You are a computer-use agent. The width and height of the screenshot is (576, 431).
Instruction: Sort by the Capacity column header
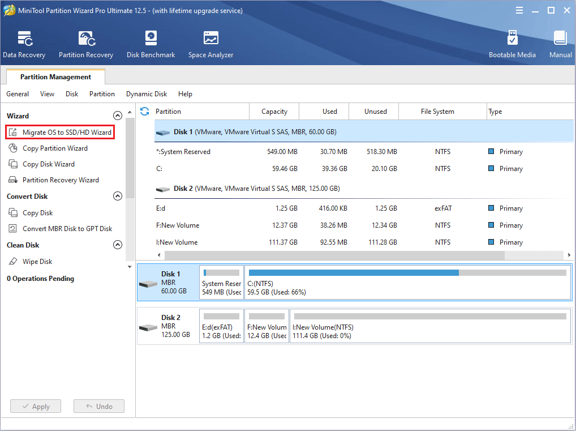click(274, 112)
